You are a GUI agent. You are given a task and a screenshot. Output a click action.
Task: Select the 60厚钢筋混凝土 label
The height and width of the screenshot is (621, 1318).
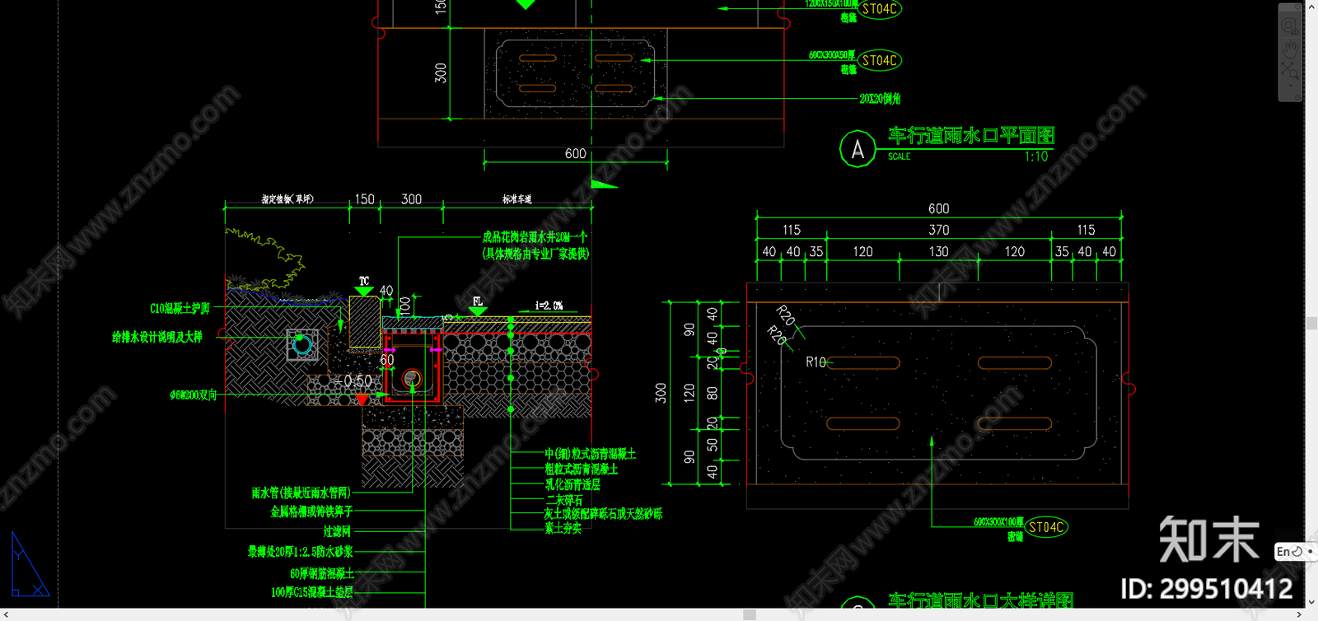click(x=321, y=573)
